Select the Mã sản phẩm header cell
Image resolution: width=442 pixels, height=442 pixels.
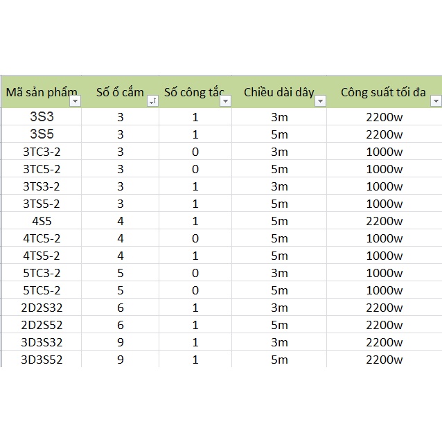click(37, 92)
